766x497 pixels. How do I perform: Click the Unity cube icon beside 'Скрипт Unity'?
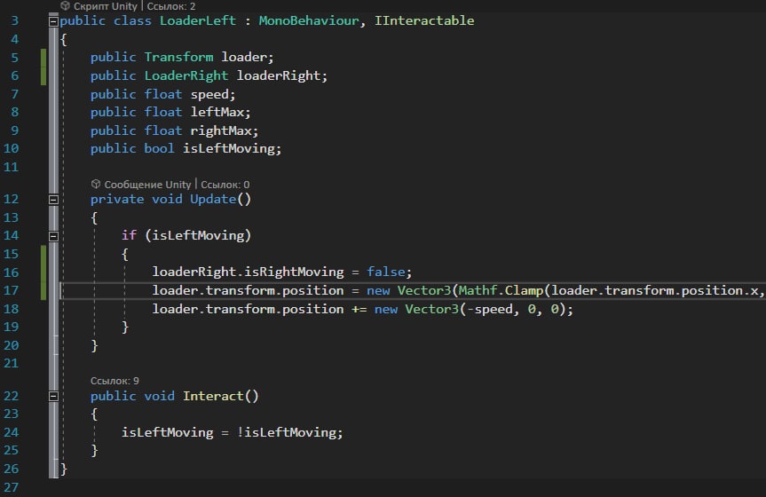click(66, 6)
